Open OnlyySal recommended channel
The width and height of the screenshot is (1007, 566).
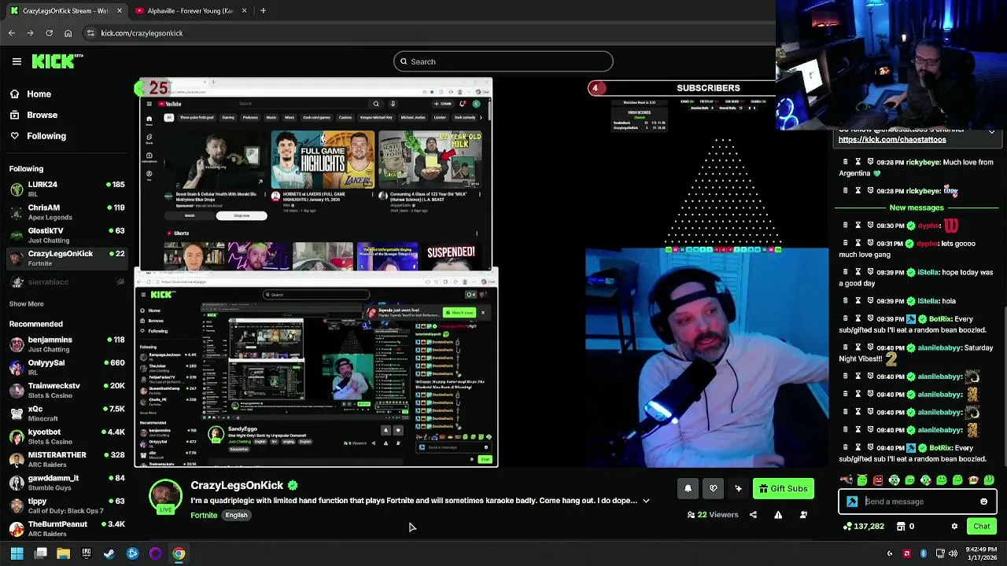point(67,367)
